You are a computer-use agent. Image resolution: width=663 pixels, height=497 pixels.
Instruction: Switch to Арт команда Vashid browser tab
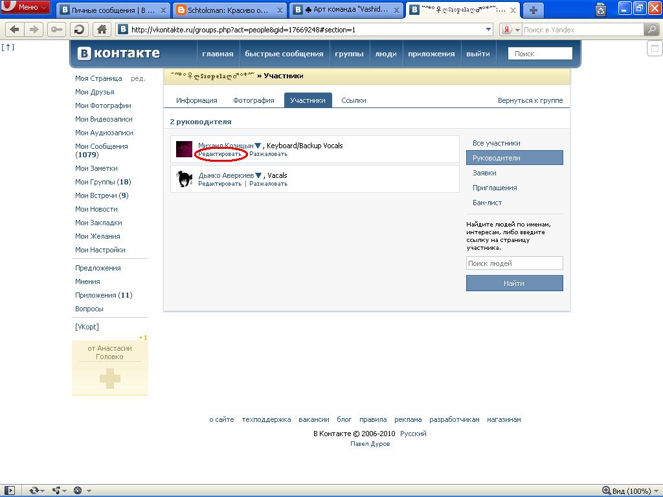tap(346, 10)
